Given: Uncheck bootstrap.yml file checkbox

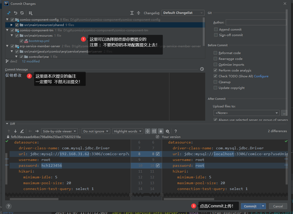Looking at the screenshot, I should (x=21, y=41).
